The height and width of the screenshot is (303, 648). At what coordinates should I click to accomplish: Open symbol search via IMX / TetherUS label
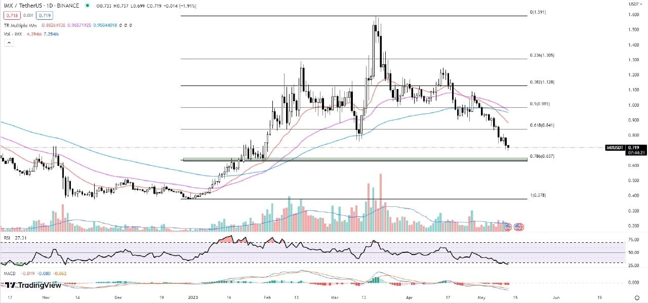23,6
